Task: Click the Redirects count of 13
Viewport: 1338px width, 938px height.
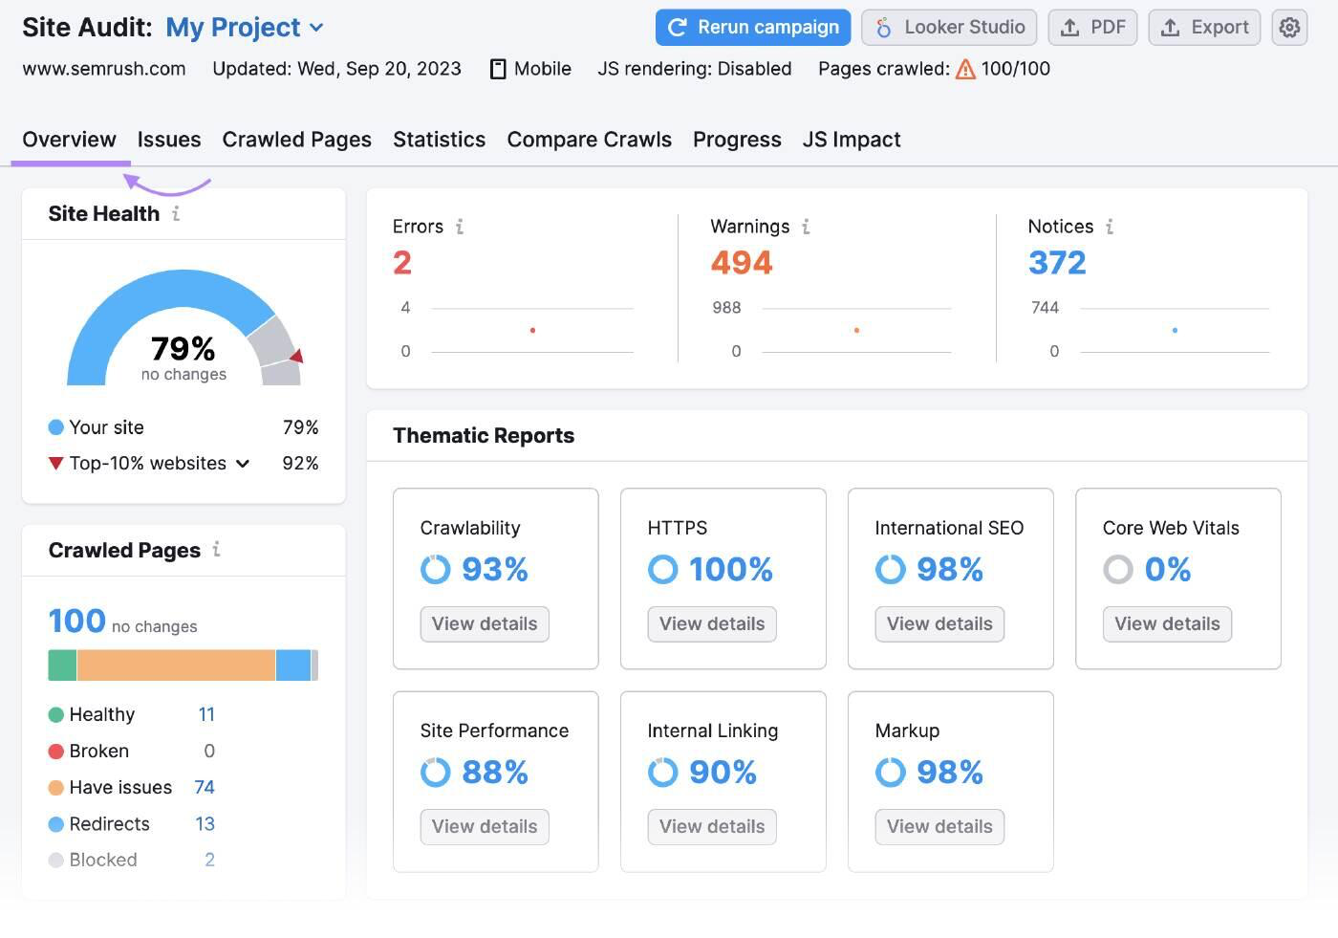Action: click(205, 824)
